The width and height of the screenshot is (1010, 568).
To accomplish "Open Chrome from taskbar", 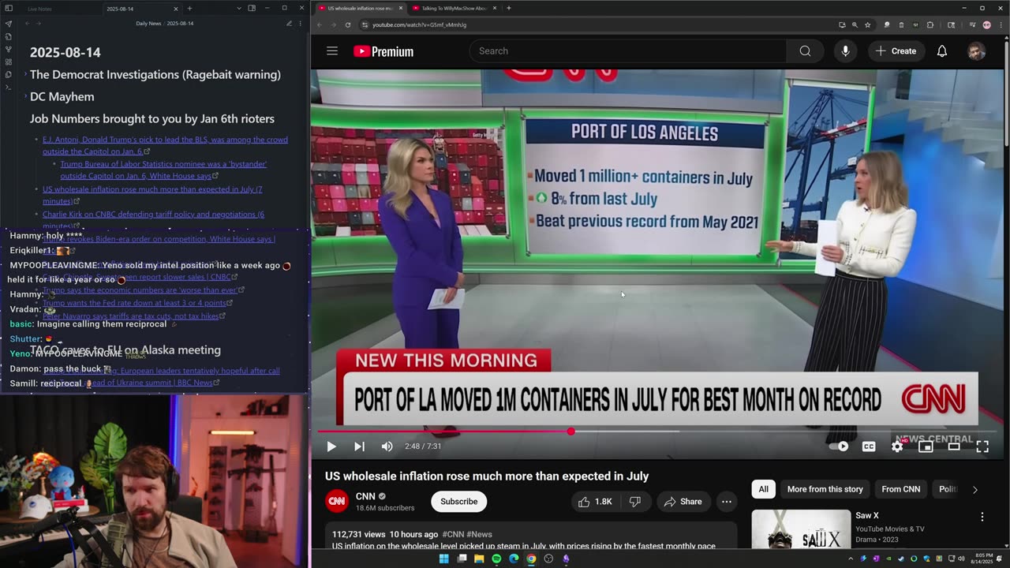I will point(531,559).
